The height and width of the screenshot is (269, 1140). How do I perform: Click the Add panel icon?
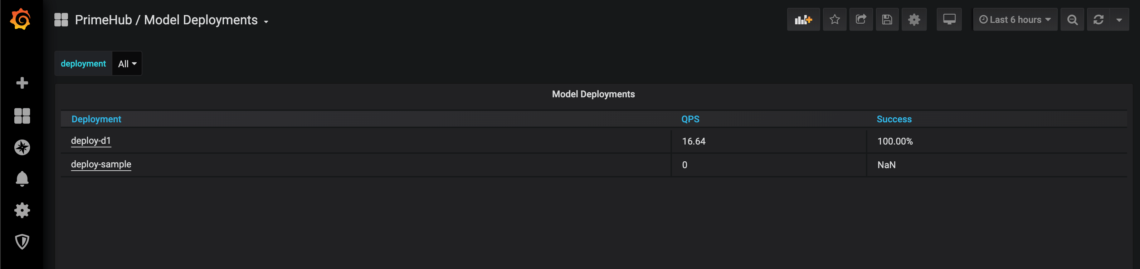click(803, 19)
